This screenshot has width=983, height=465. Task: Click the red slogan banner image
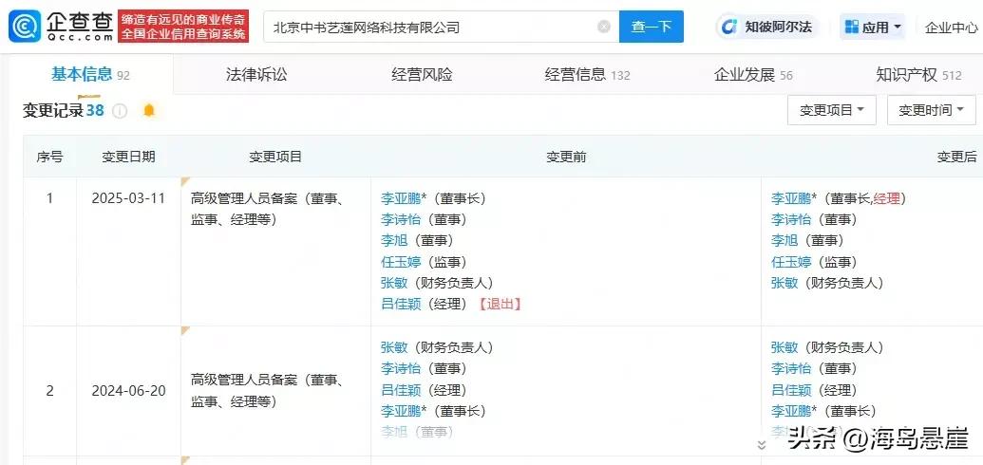click(x=183, y=27)
